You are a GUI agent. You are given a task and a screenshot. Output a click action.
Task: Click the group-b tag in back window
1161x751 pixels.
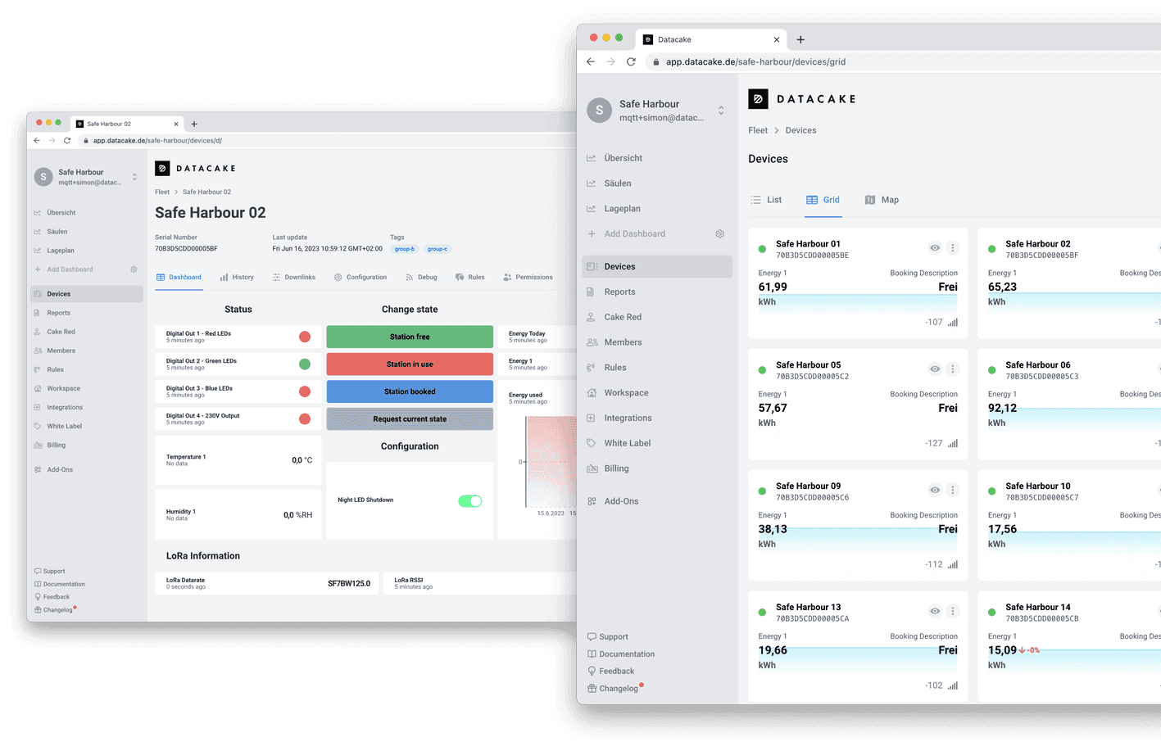405,249
